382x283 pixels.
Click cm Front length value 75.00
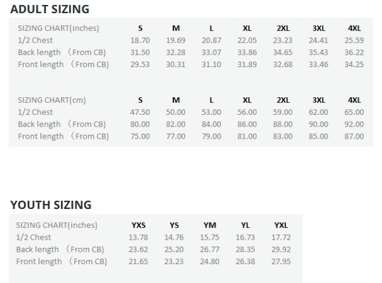(x=140, y=136)
